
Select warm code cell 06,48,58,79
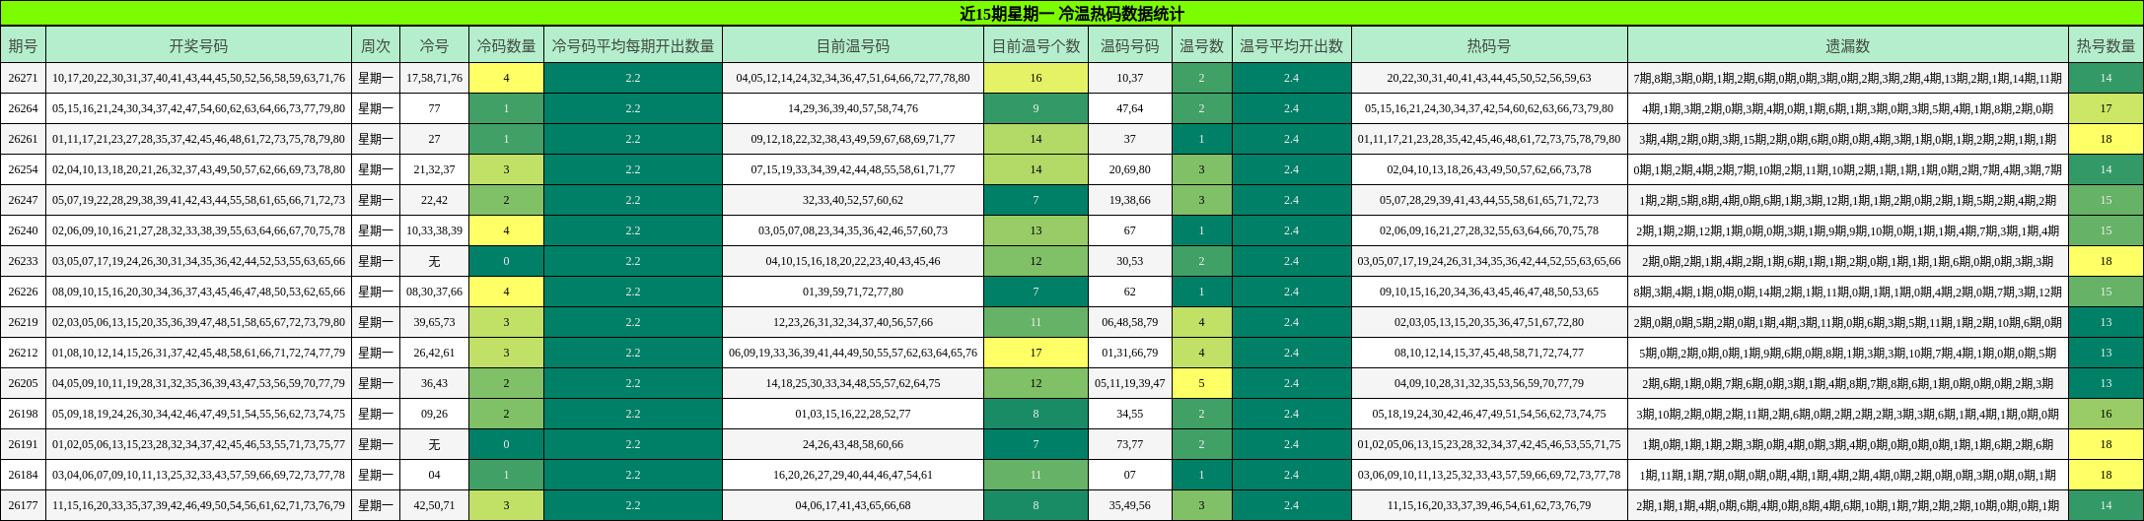pyautogui.click(x=1130, y=322)
